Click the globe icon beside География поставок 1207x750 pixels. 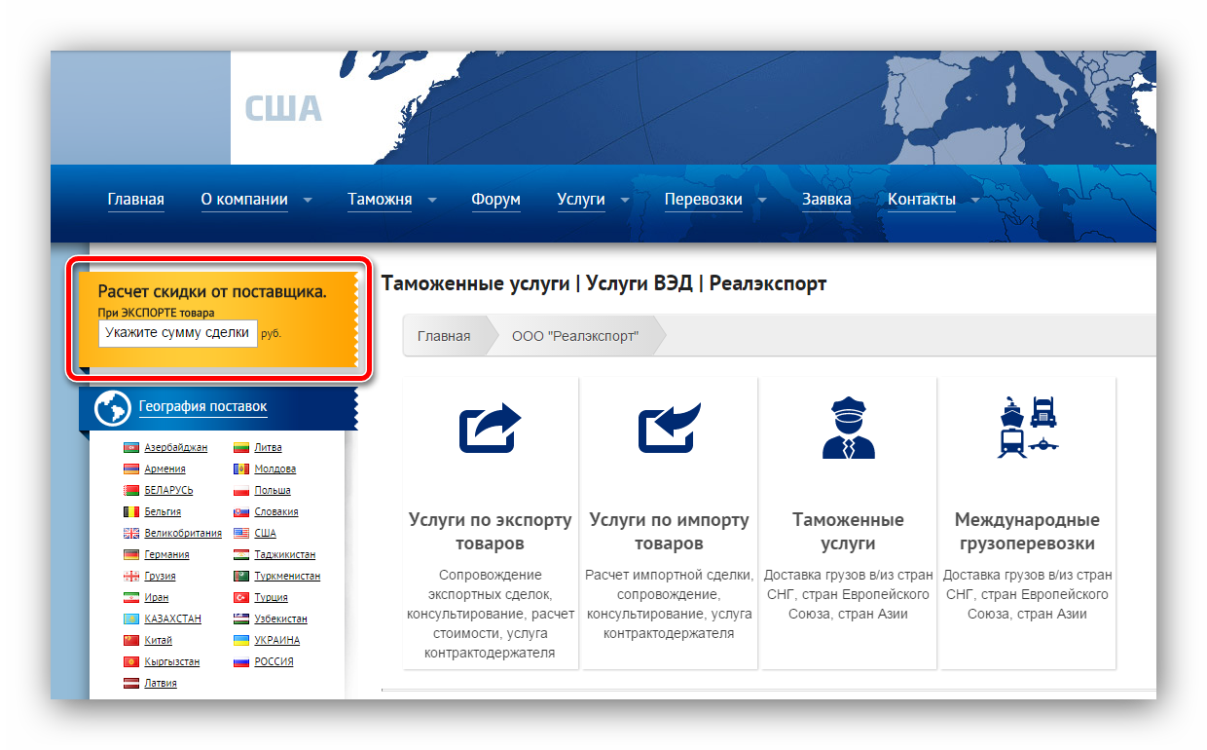pos(113,407)
